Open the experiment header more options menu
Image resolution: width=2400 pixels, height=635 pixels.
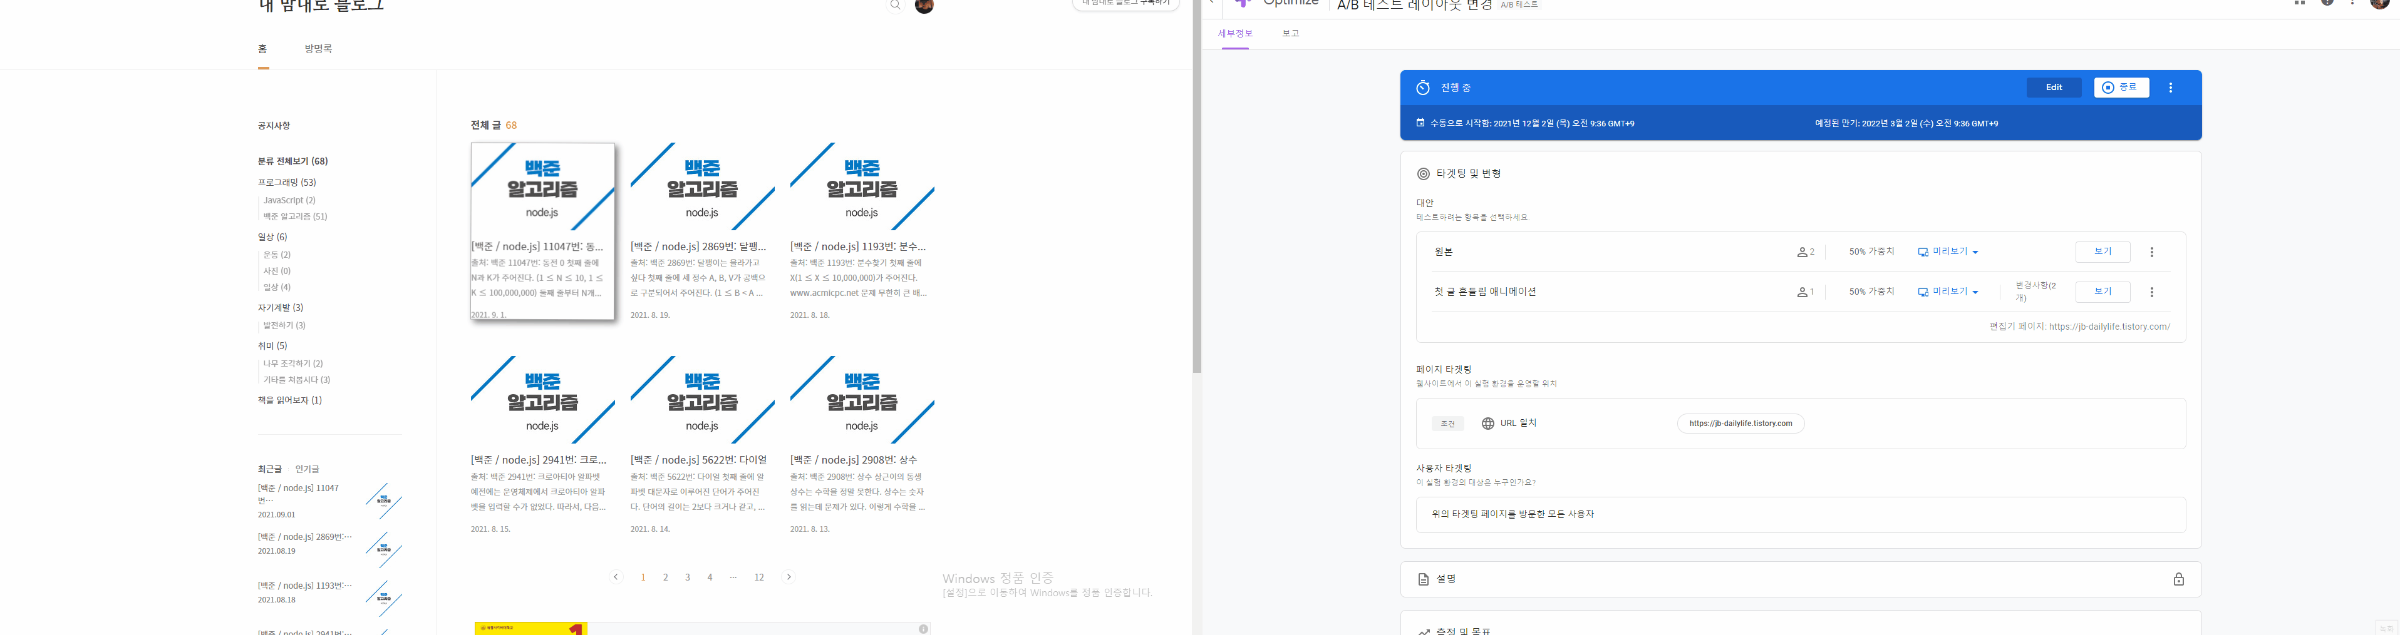(2171, 88)
